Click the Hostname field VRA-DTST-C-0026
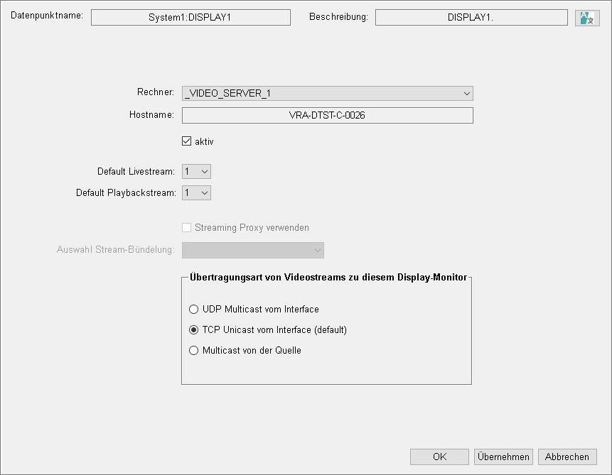 point(327,116)
